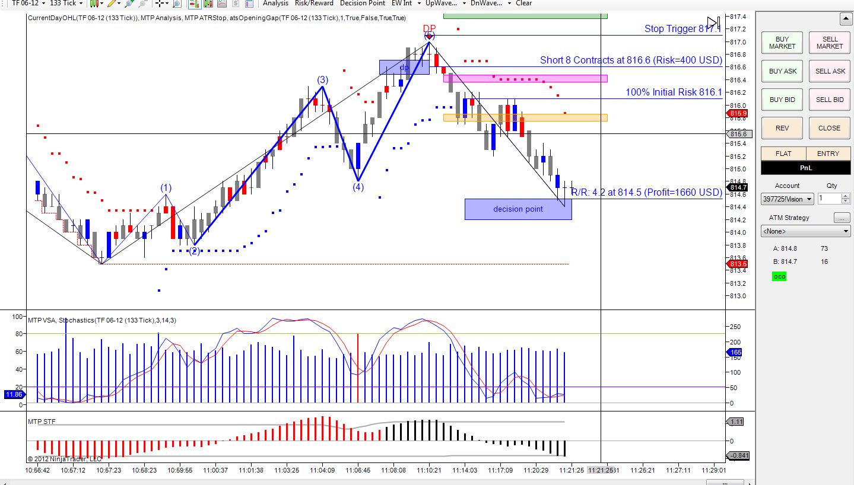Click the Clear toolbar item

tap(523, 3)
